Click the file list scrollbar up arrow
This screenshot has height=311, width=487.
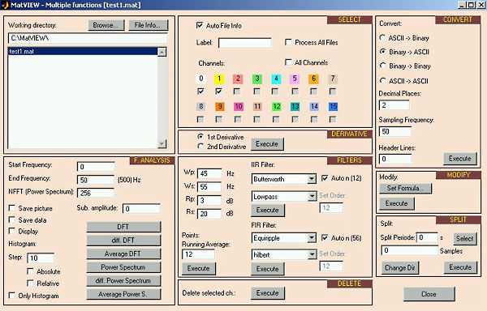coord(162,52)
